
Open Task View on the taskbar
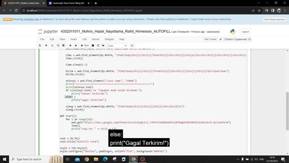[x=68, y=159]
